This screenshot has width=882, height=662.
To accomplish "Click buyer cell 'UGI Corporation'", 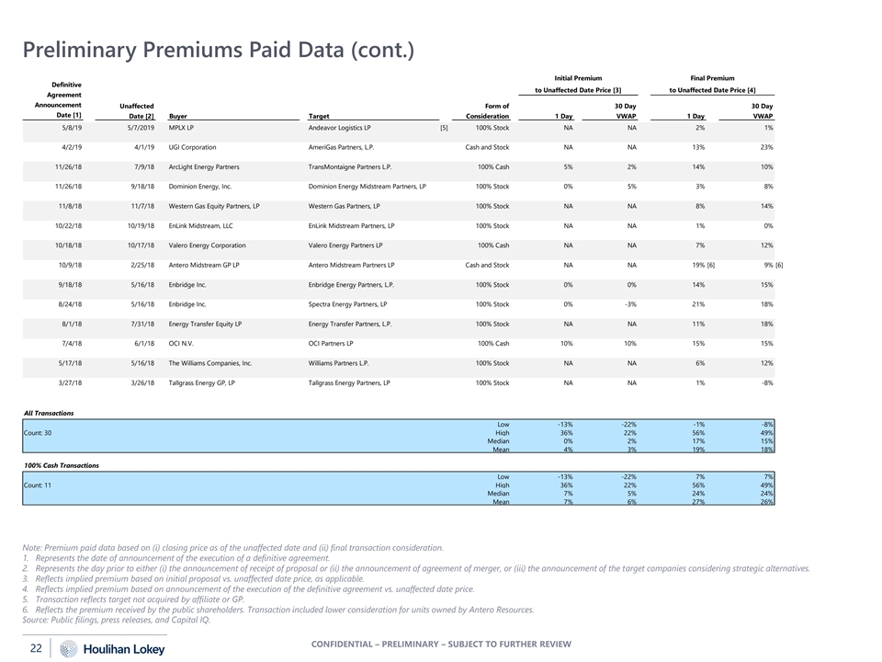I will (x=192, y=147).
